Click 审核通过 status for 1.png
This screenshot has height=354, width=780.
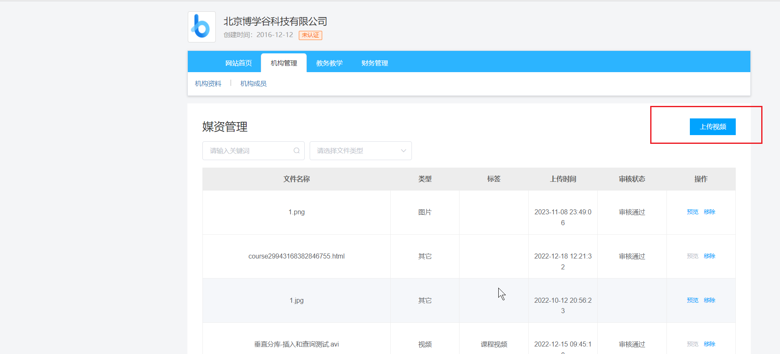point(632,212)
